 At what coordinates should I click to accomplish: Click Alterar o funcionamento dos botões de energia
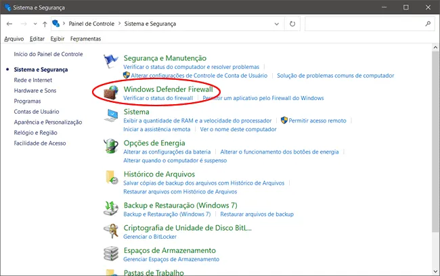pyautogui.click(x=280, y=152)
